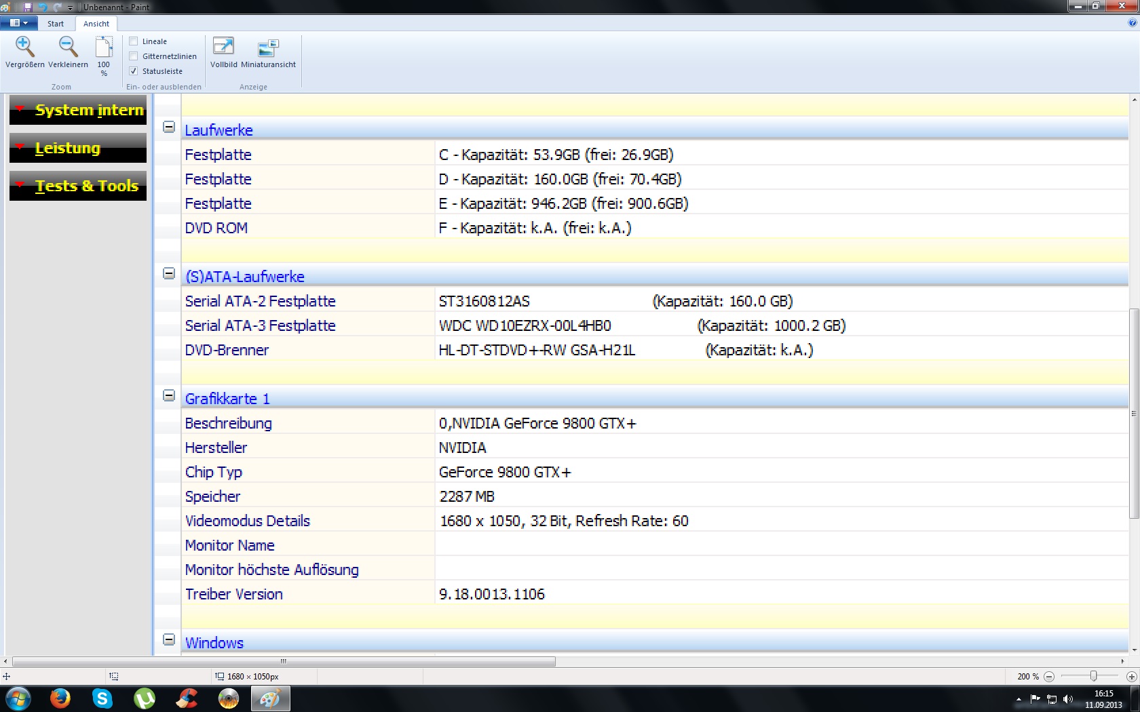Screen dimensions: 1140x712
Task: Click the zoom slider handle in status bar
Action: [x=1093, y=676]
